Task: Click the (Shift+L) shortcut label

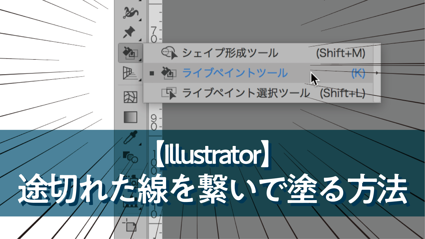Action: click(343, 93)
